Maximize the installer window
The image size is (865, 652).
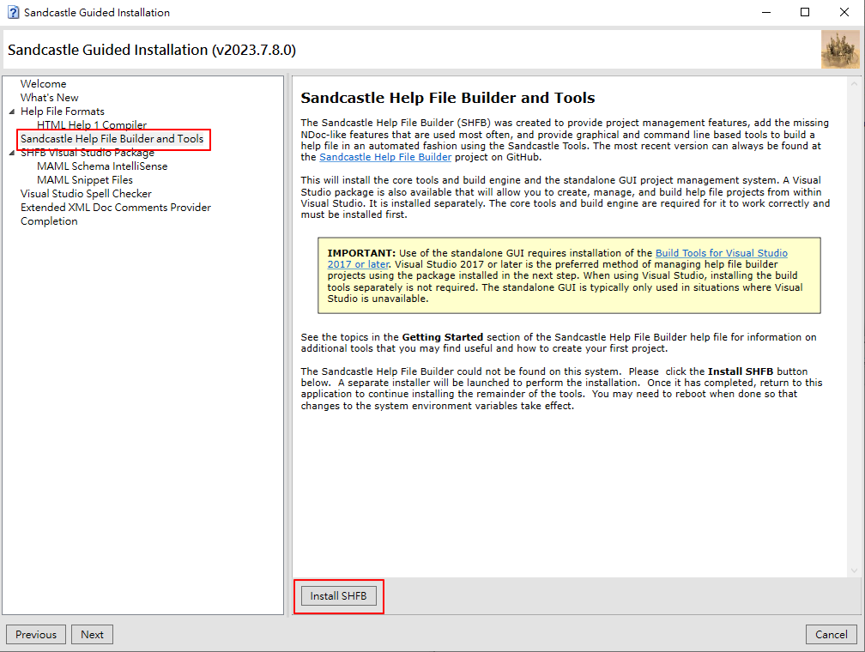[x=805, y=12]
